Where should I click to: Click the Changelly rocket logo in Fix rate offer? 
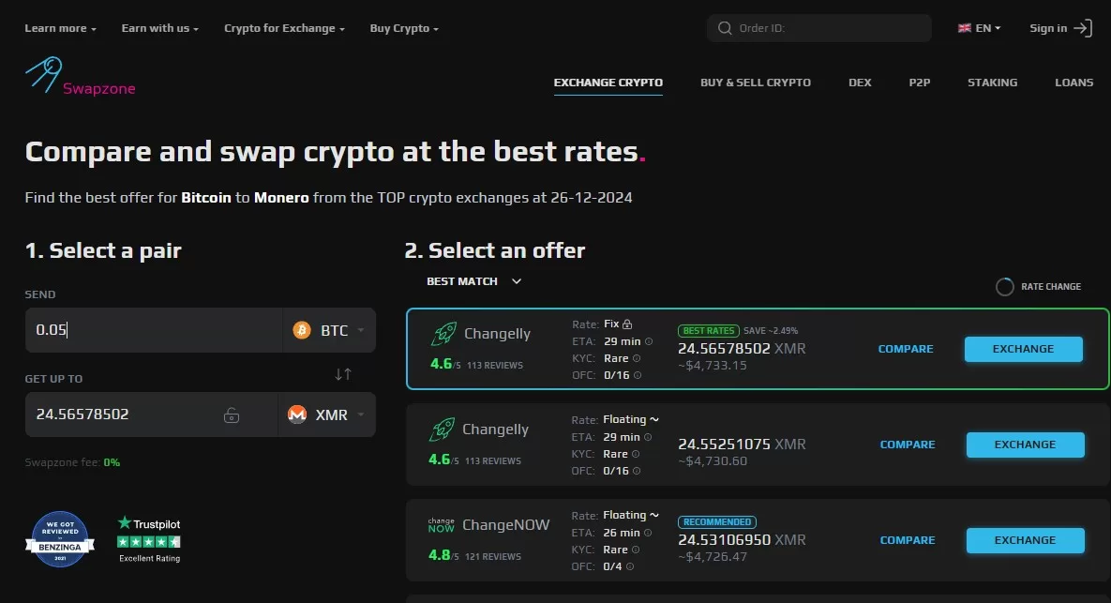(x=443, y=334)
